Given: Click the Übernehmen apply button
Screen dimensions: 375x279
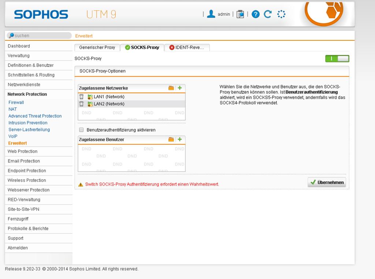Looking at the screenshot, I should (327, 182).
